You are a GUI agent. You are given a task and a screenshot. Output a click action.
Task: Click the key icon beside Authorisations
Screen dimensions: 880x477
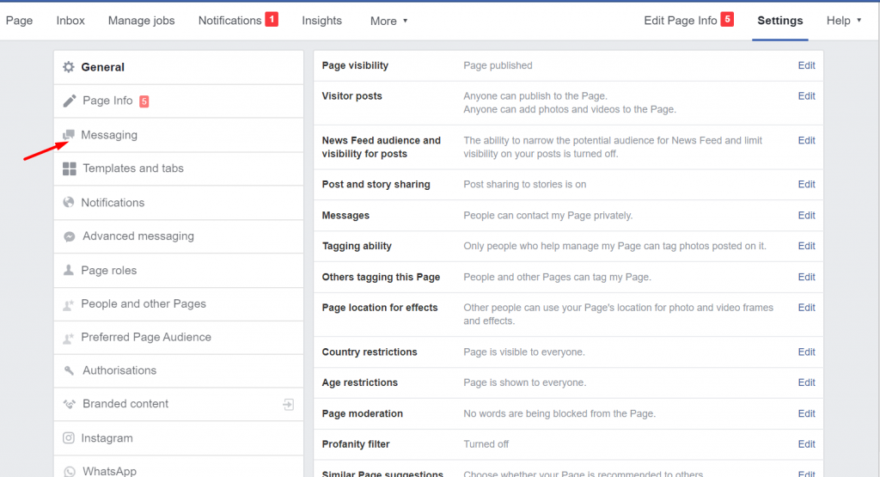69,370
